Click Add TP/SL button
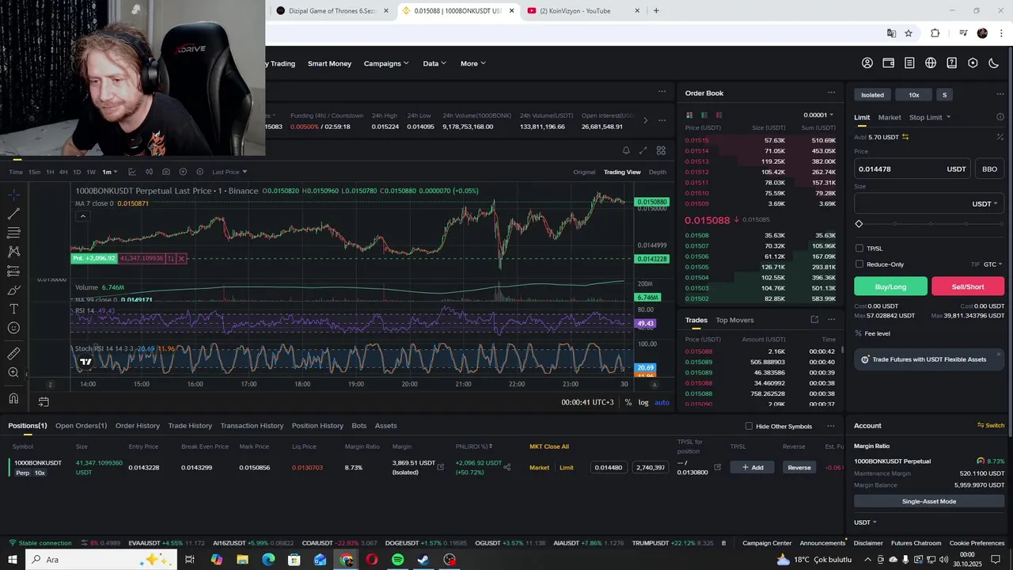Image resolution: width=1013 pixels, height=570 pixels. (752, 467)
